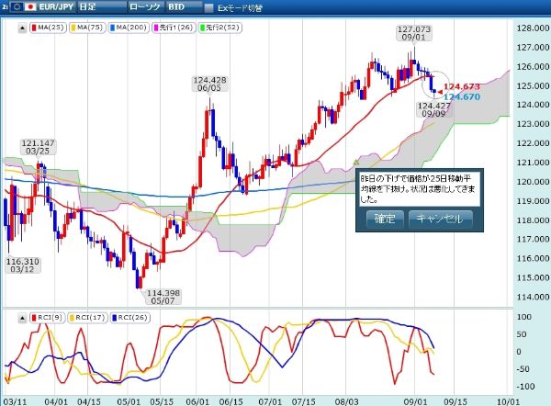Toggle the MA(200) indicator legend
Screen dimensions: 551x406
point(128,28)
